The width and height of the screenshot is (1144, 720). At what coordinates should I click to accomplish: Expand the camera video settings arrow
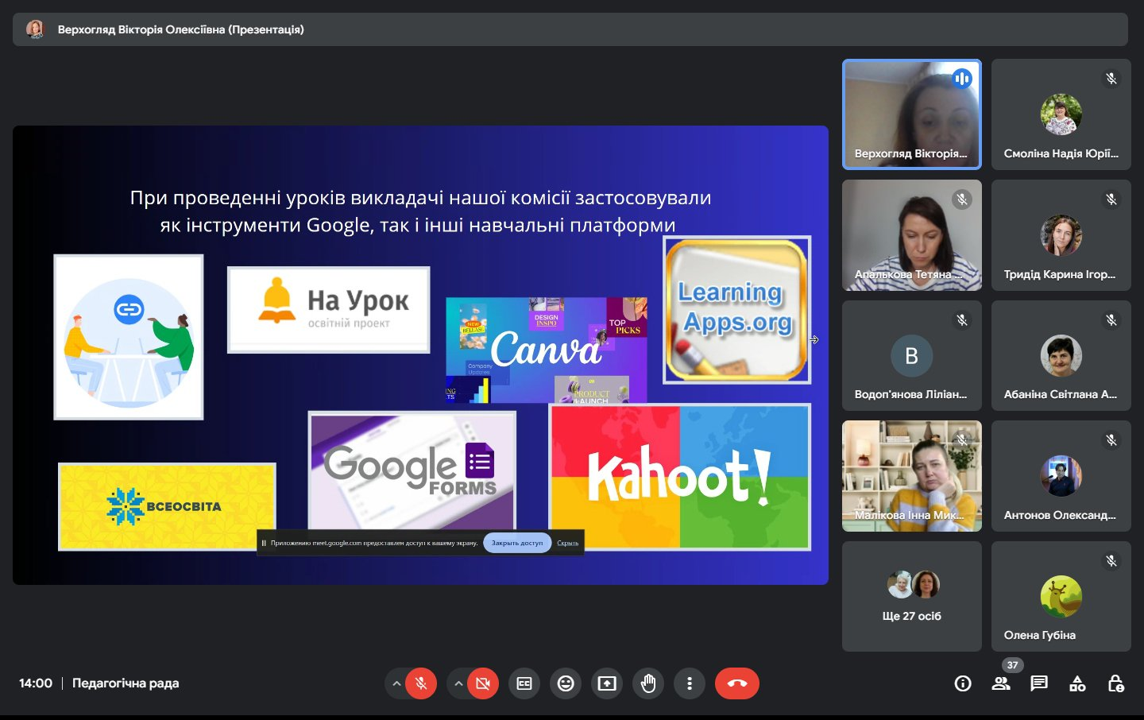[x=458, y=683]
